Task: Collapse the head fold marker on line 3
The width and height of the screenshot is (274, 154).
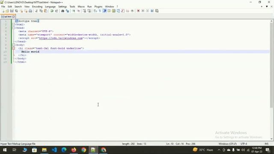Action: 13,28
